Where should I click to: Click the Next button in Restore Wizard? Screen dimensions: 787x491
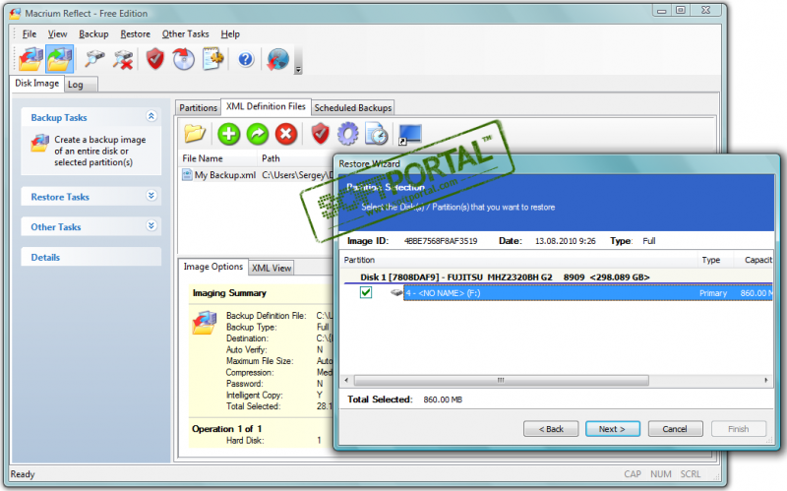point(612,429)
